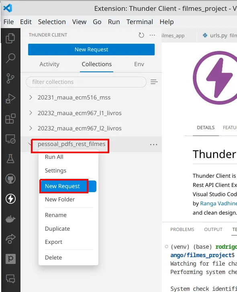Open the GitHub view icon
This screenshot has width=237, height=292.
coord(10,179)
